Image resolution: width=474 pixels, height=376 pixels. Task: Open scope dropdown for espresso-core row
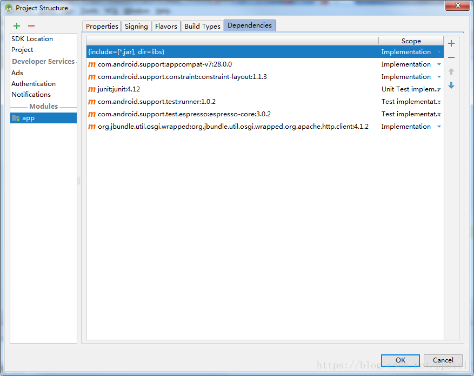439,114
